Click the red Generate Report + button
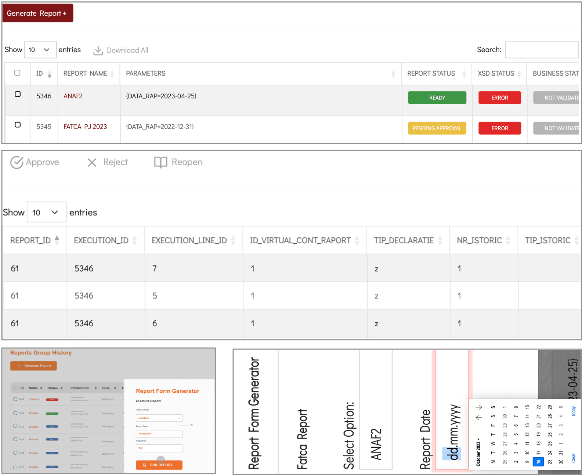Viewport: 582px width, 476px height. (38, 13)
